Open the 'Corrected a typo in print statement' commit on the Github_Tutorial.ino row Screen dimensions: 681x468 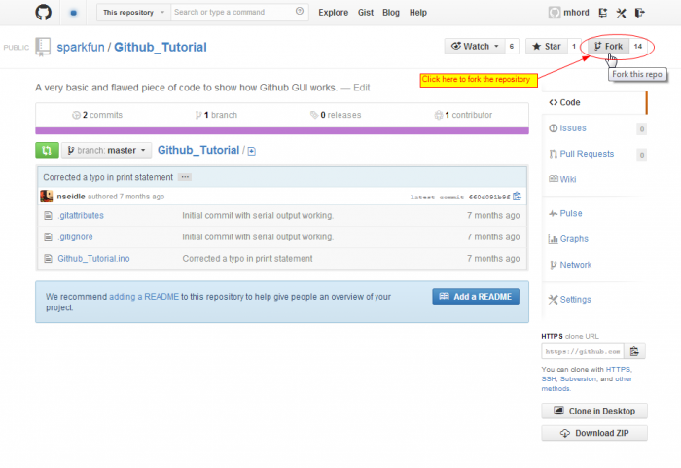247,259
